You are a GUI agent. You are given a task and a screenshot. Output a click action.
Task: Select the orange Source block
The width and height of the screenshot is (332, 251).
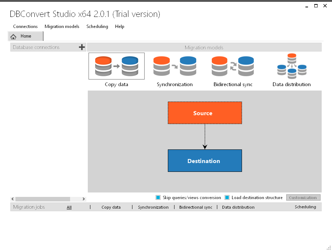pyautogui.click(x=205, y=113)
